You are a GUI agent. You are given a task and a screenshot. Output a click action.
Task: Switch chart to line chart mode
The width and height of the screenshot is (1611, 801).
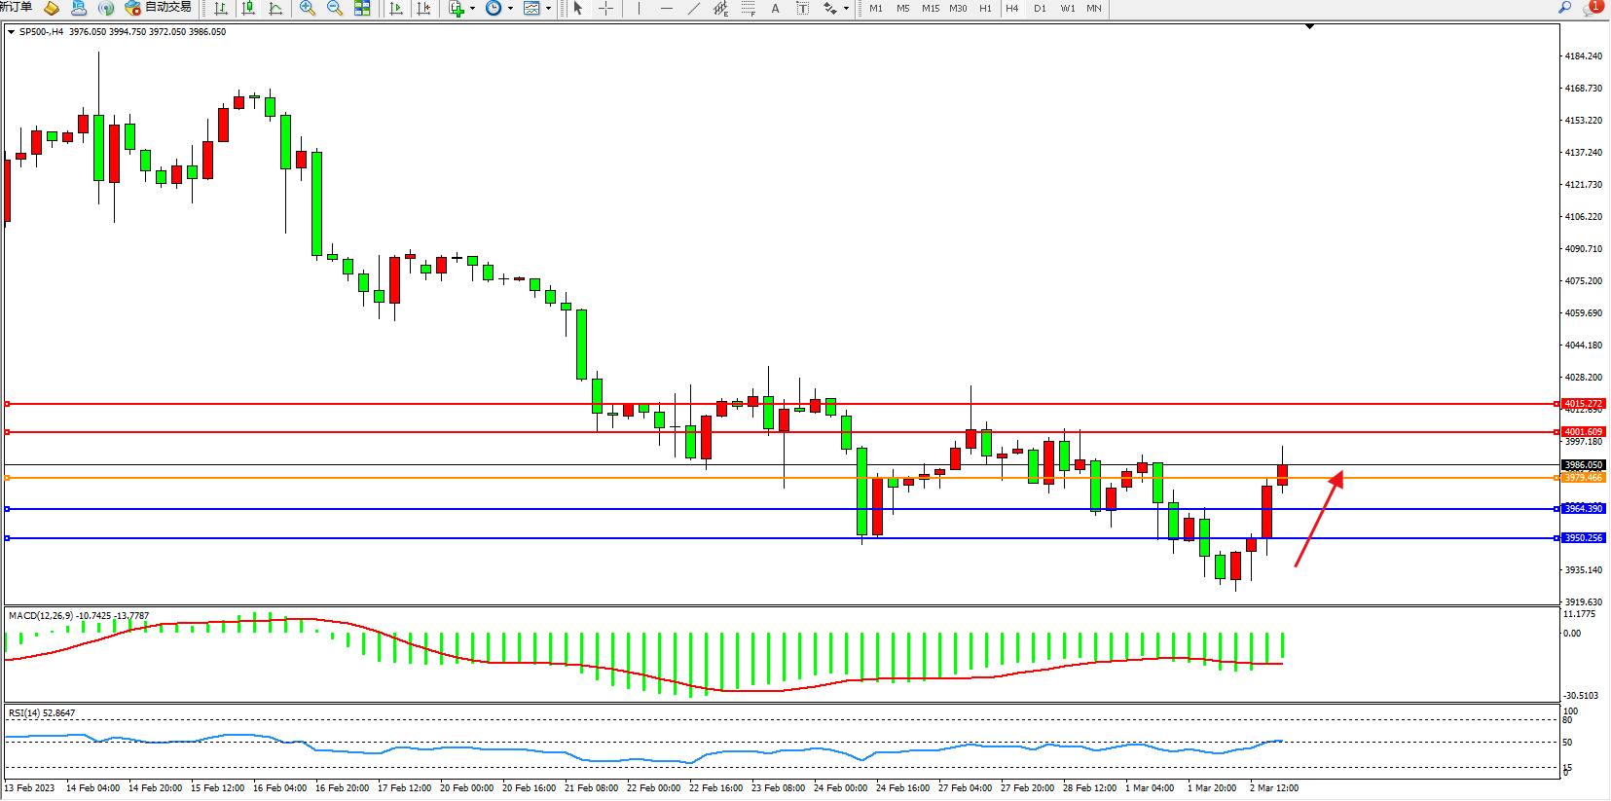click(275, 9)
